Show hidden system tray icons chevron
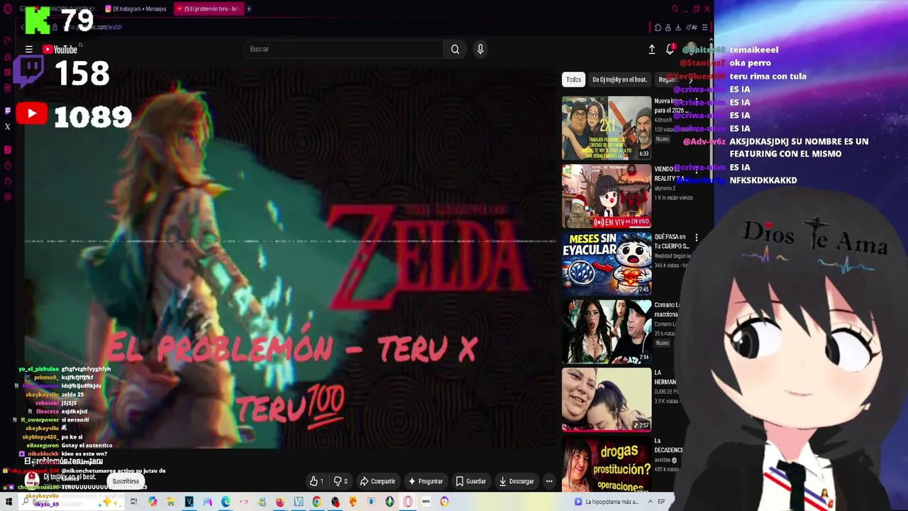The height and width of the screenshot is (511, 908). tap(650, 502)
